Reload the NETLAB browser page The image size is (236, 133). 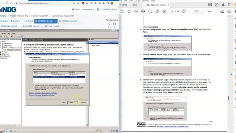(x=7, y=3)
